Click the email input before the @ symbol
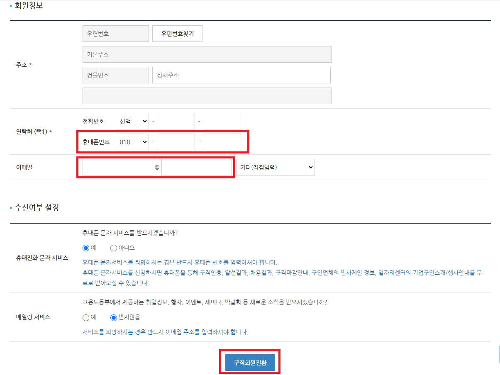Image resolution: width=500 pixels, height=375 pixels. click(117, 167)
